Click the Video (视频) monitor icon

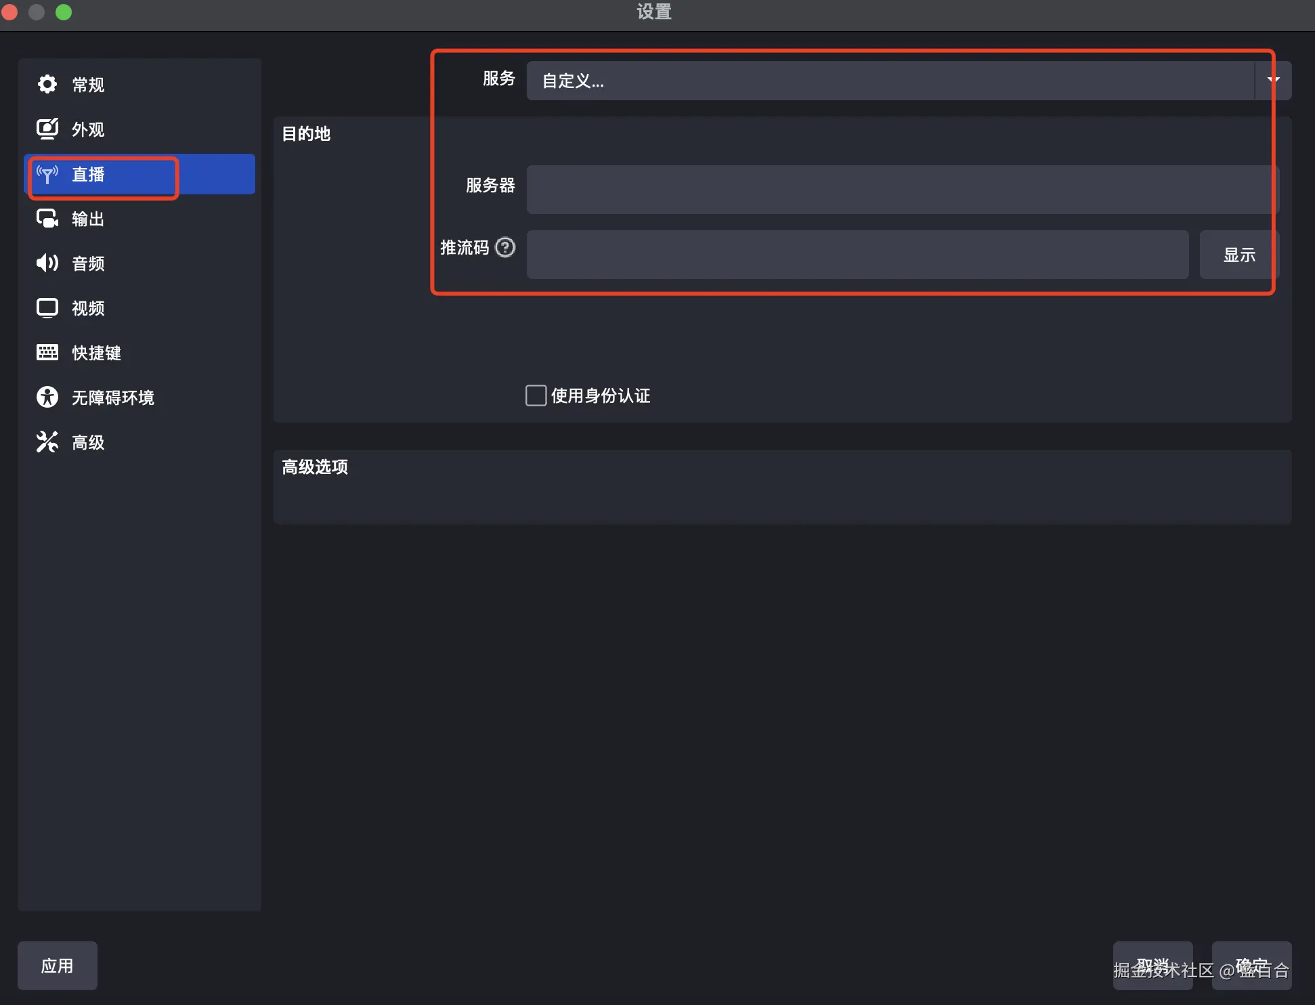[x=47, y=308]
